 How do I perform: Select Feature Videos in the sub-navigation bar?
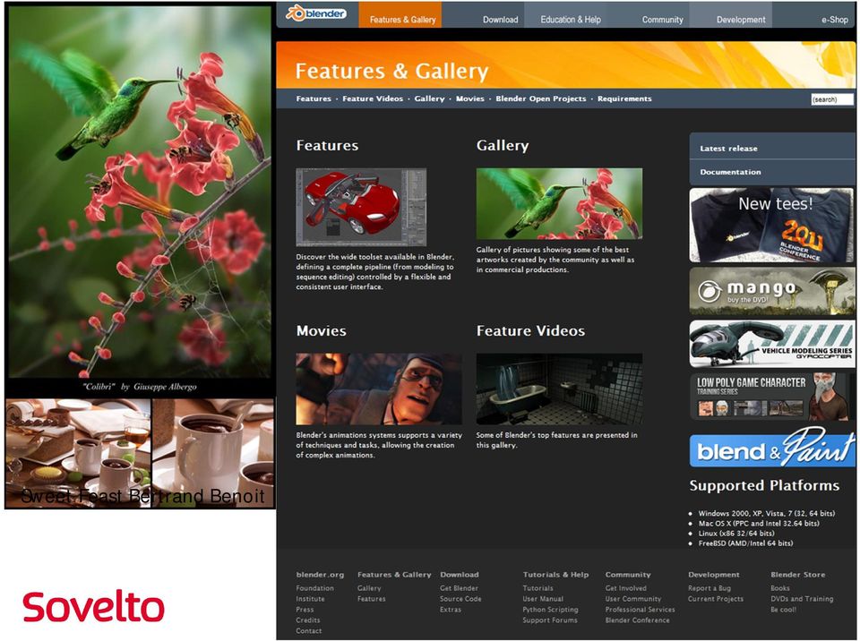(x=373, y=98)
